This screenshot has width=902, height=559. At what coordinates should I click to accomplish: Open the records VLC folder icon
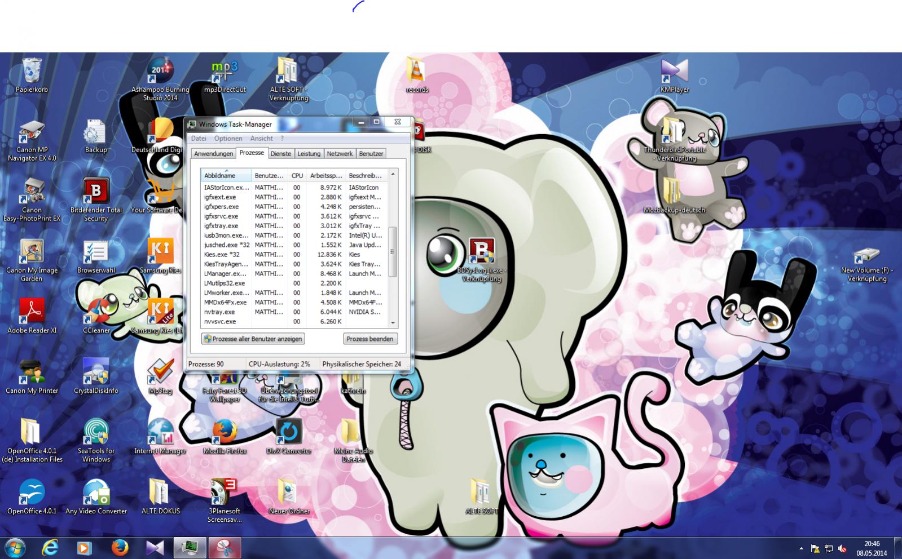point(417,75)
